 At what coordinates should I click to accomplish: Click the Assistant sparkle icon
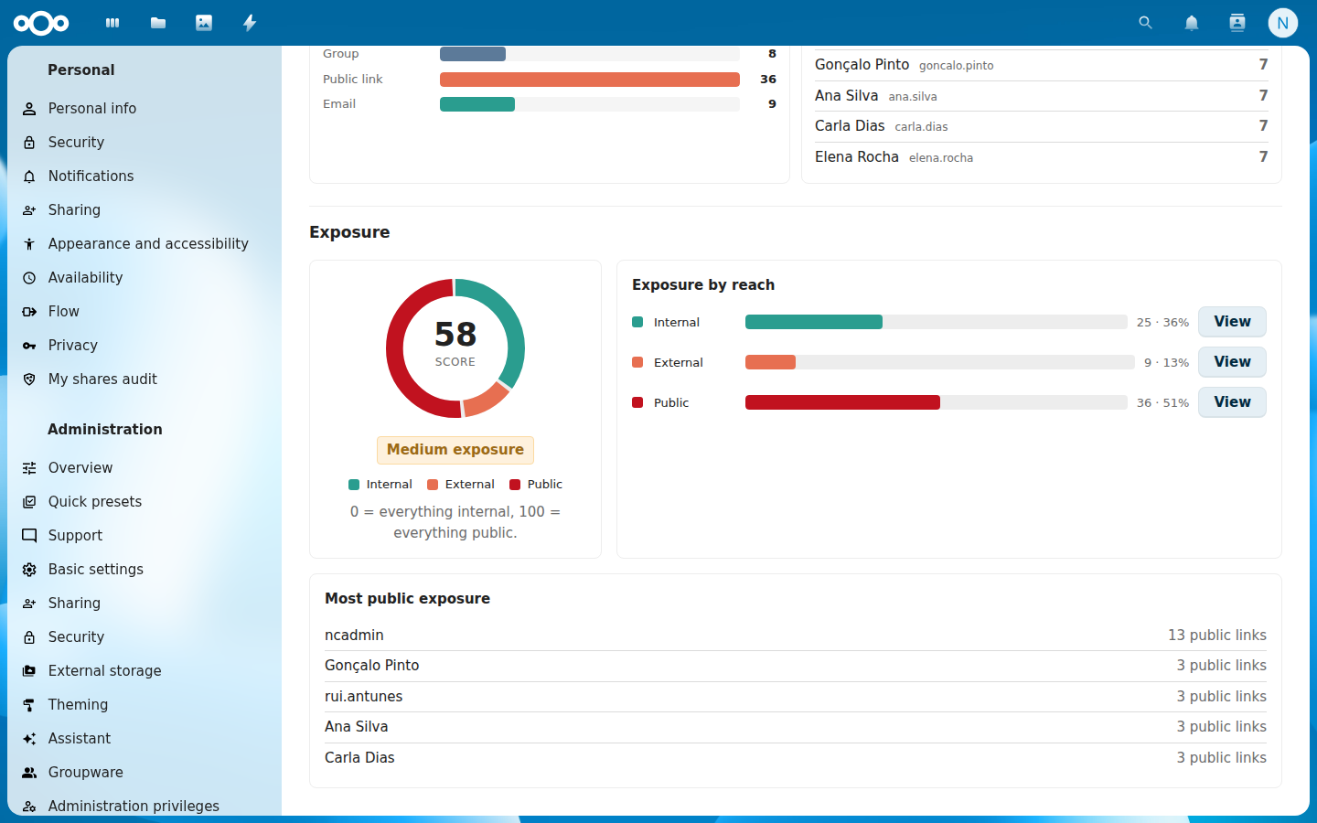pyautogui.click(x=29, y=739)
